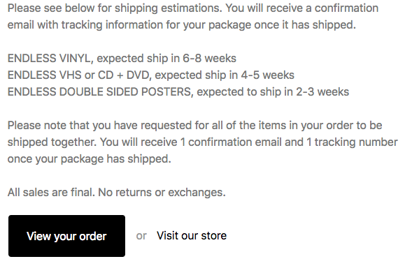Click the "CD + DVD," text
Screen dimensions: 412x266
[125, 75]
